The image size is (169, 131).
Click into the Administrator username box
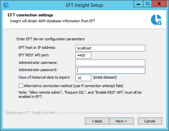[x=110, y=63]
